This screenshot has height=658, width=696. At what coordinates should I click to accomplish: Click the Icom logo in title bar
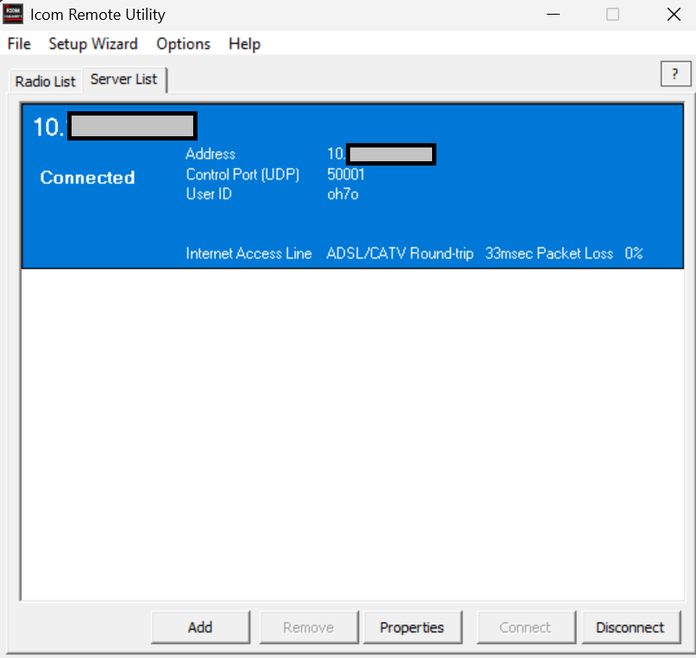pyautogui.click(x=13, y=15)
